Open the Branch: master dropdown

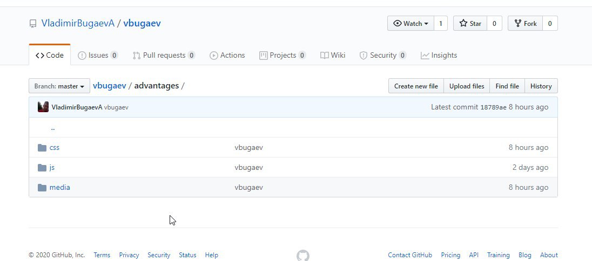(59, 86)
